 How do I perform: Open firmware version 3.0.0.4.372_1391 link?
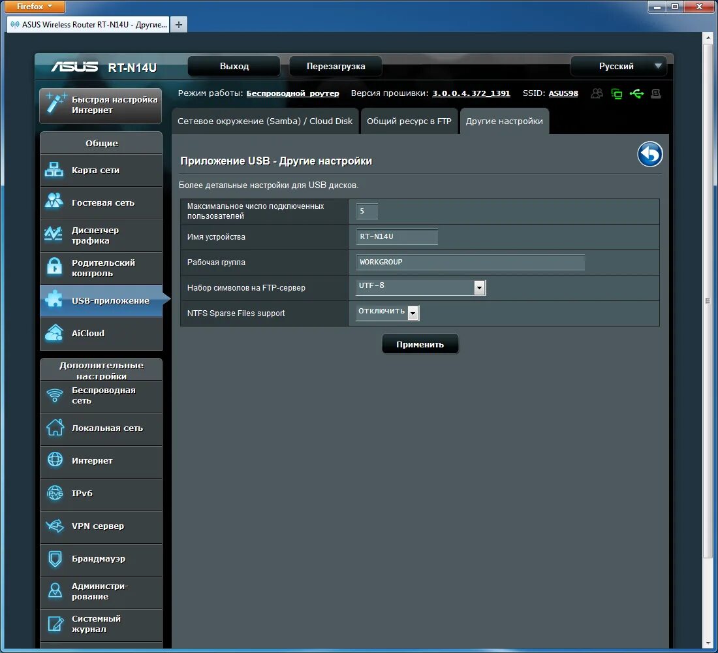pos(471,93)
